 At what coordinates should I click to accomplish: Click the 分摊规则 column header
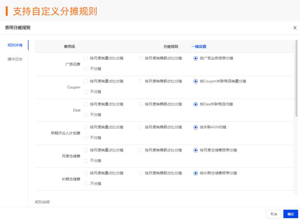click(x=171, y=46)
